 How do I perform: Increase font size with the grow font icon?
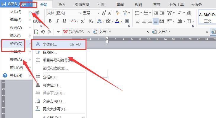[x=104, y=13]
